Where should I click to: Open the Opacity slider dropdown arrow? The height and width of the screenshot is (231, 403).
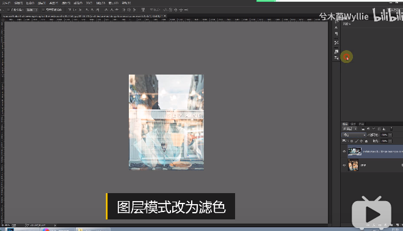point(390,135)
